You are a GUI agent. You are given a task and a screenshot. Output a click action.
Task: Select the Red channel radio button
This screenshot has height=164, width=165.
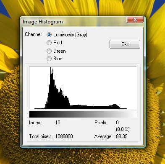click(x=49, y=43)
